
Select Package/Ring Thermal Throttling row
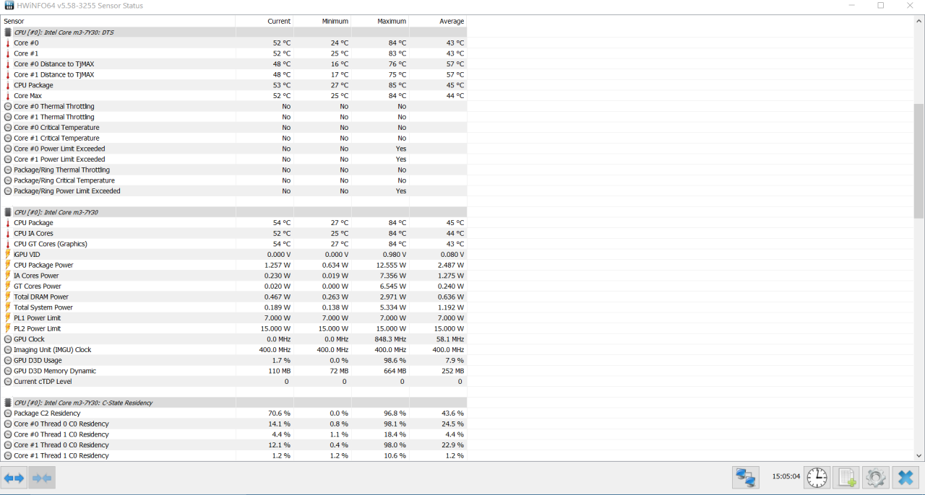click(x=233, y=170)
